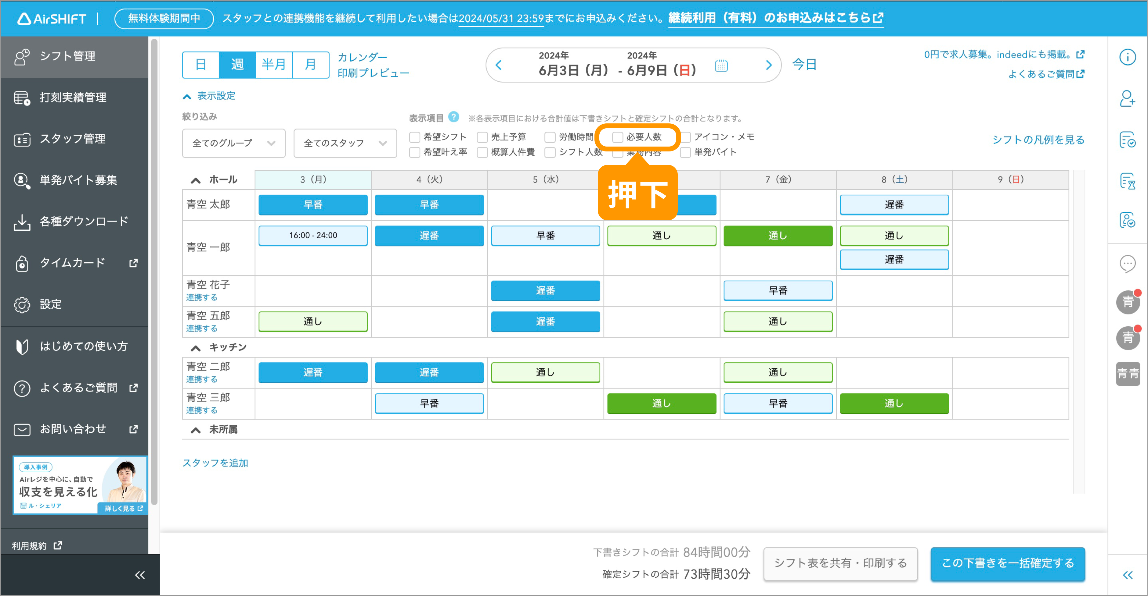Click the はじめての使い方 beginner icon
This screenshot has height=596, width=1148.
pyautogui.click(x=22, y=346)
